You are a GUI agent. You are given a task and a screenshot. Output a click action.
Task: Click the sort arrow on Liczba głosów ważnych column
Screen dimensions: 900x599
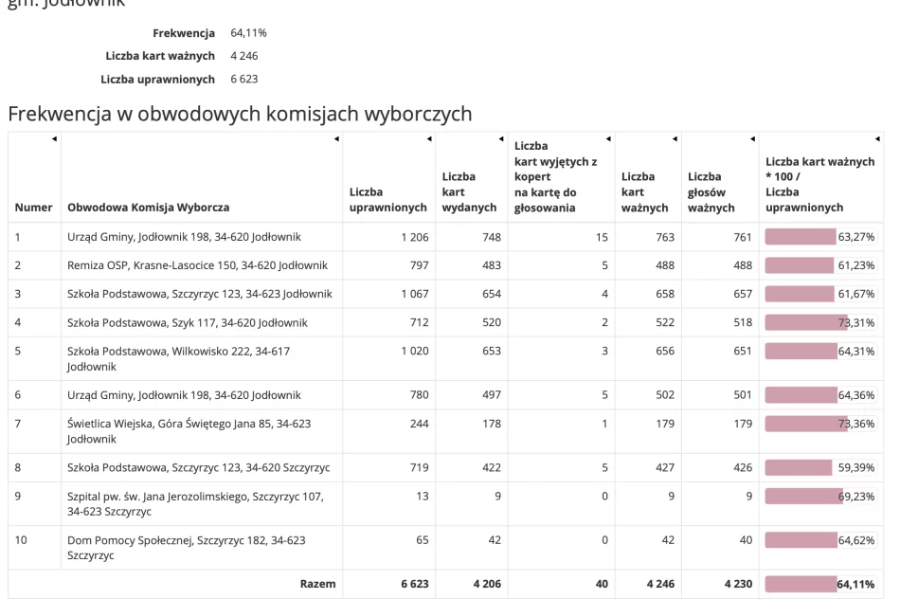[751, 138]
